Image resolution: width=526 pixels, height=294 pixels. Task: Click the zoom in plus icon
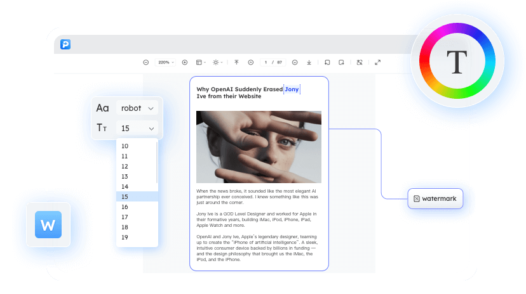[x=185, y=62]
